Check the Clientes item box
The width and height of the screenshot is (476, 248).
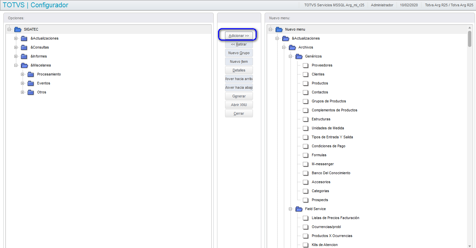pyautogui.click(x=305, y=74)
